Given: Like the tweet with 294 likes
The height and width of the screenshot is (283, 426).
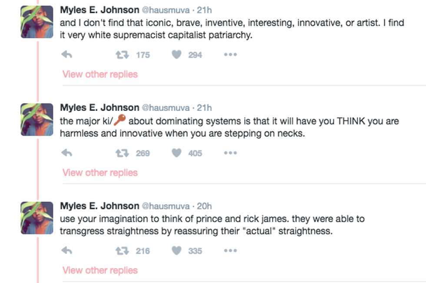Looking at the screenshot, I should click(x=176, y=55).
